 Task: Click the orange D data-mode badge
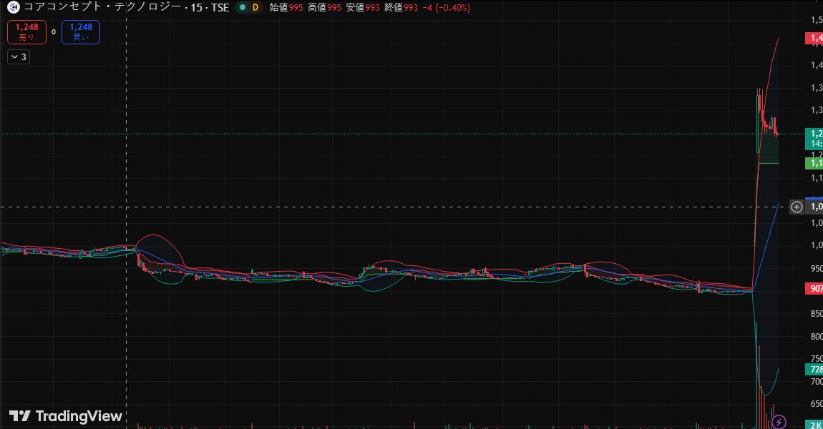pos(255,7)
